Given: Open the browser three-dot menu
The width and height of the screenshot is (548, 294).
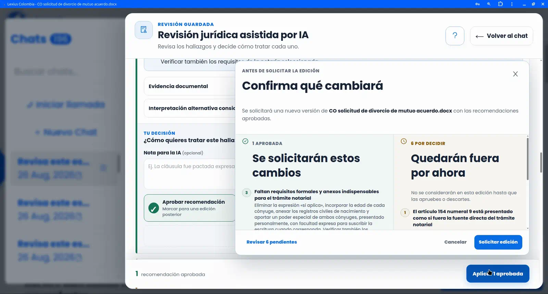Looking at the screenshot, I should (x=512, y=4).
